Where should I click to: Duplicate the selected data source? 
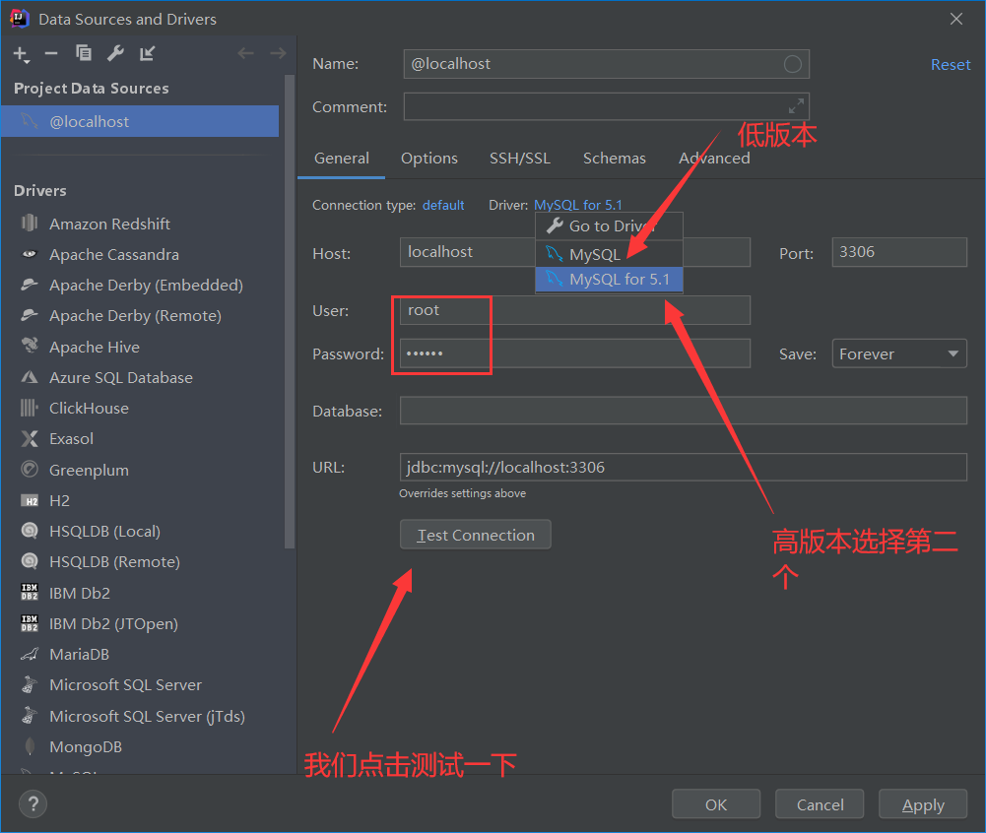pos(83,53)
